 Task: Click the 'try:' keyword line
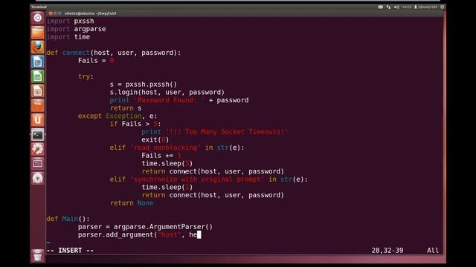[86, 76]
